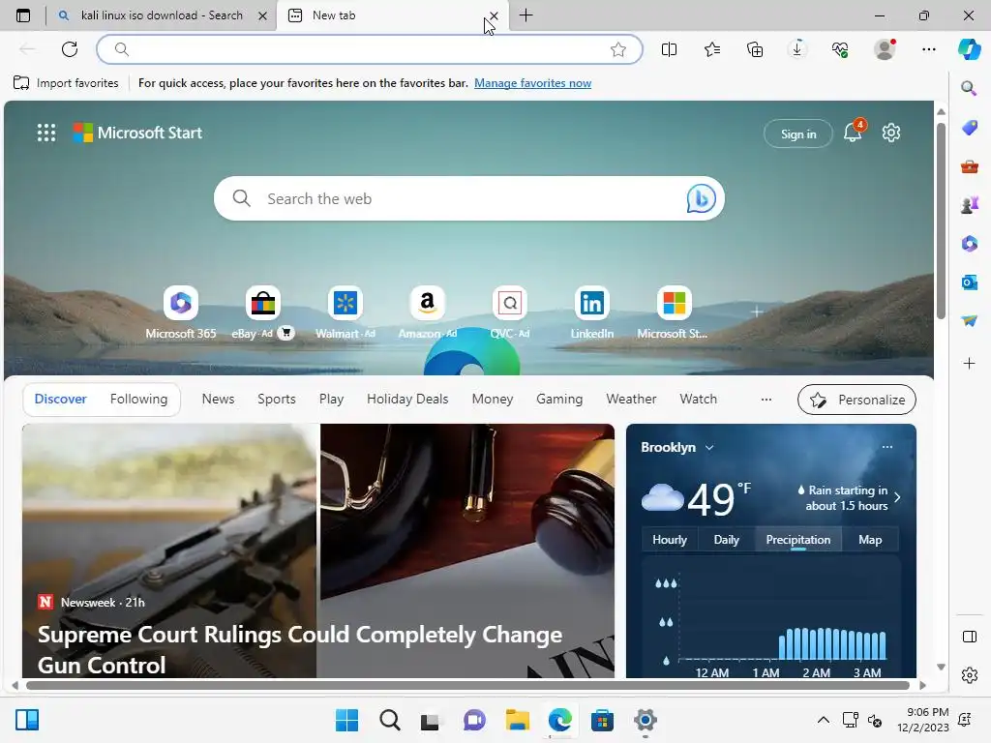Open sidebar Shopping tag icon

969,128
